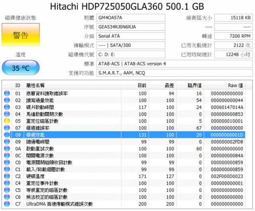Select attribute 載入/卸載迴圈計數

(x=45, y=170)
